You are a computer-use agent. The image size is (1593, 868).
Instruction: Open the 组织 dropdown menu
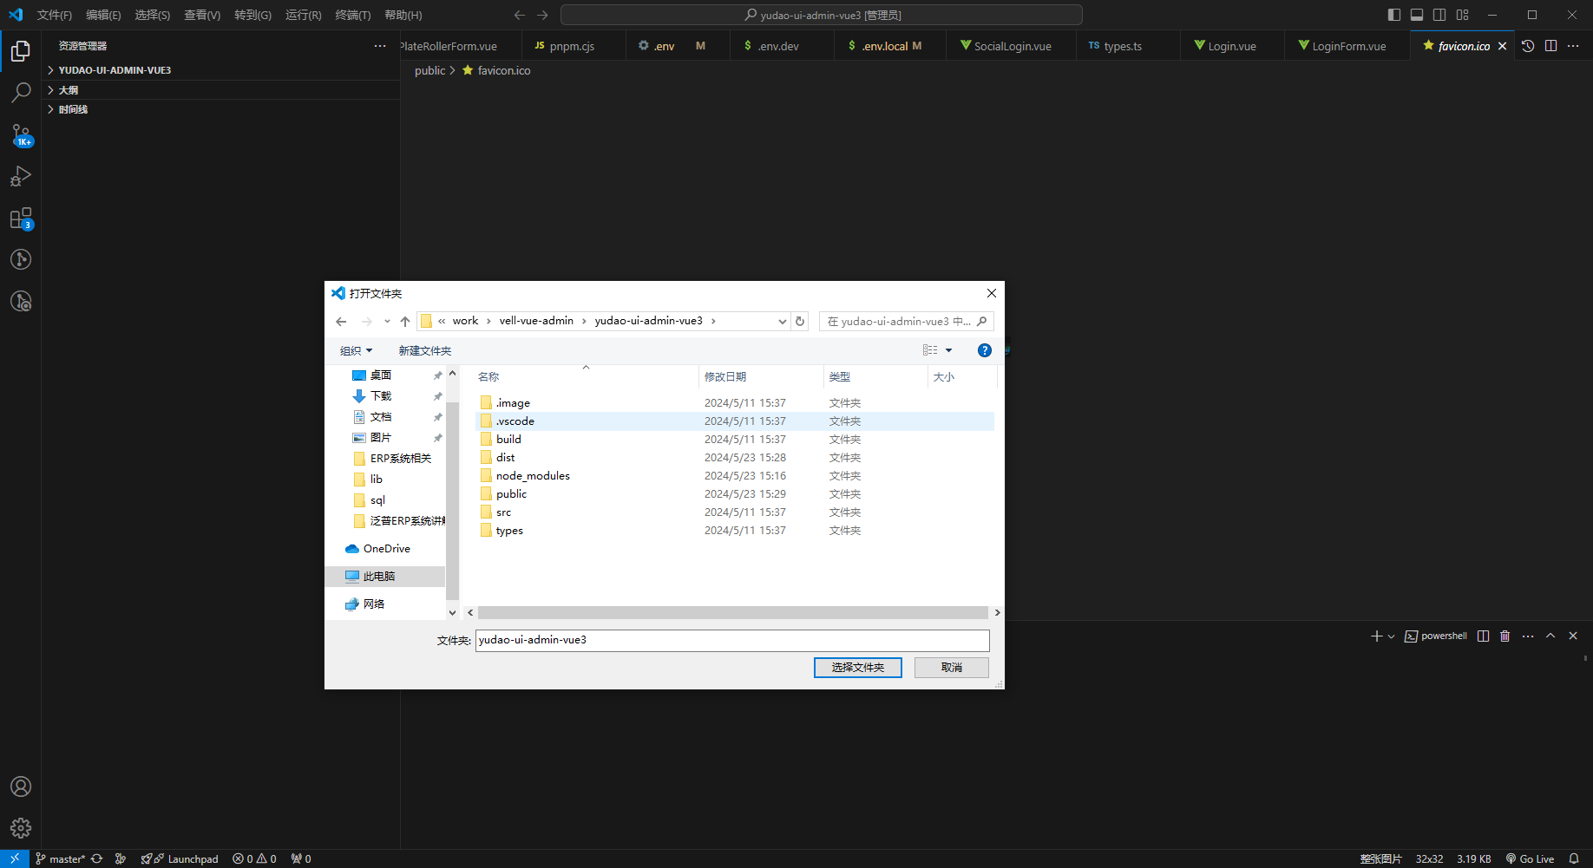(x=356, y=351)
